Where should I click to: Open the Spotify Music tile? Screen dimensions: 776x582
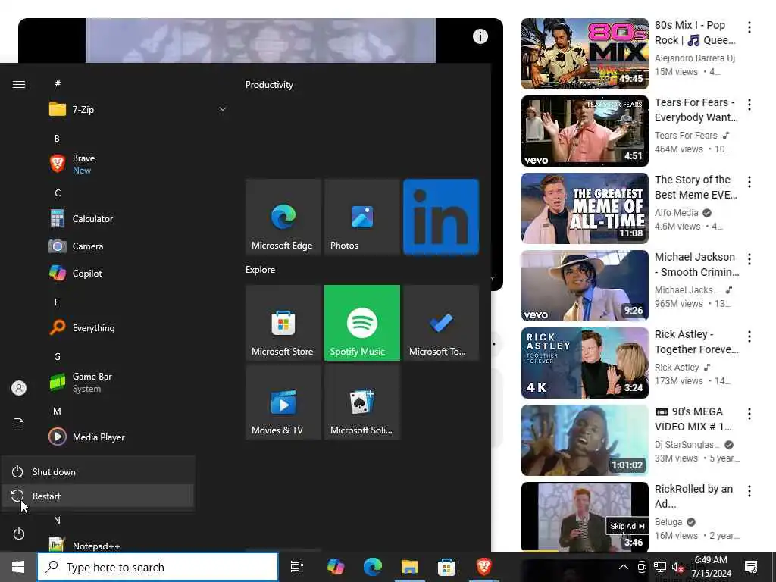click(361, 323)
